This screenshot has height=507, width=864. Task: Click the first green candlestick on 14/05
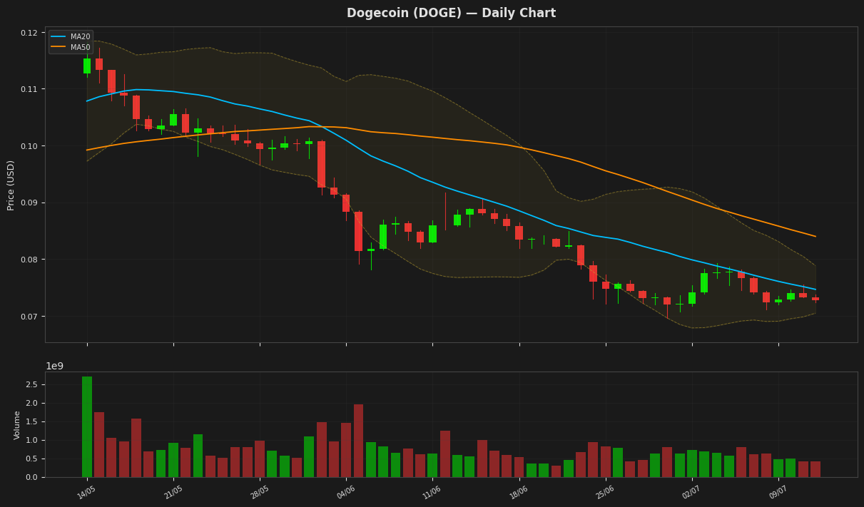[x=87, y=66]
